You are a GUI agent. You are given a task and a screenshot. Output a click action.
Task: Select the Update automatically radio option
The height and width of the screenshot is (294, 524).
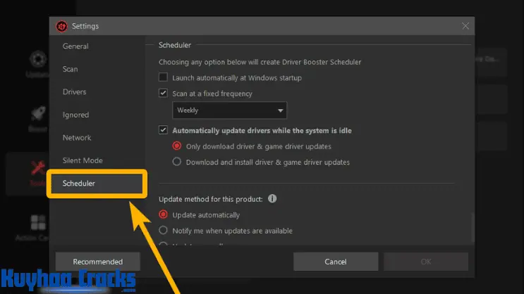(164, 215)
